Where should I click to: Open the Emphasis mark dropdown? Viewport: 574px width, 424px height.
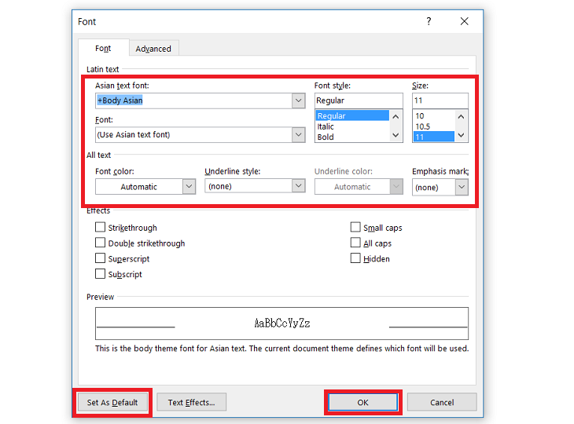coord(462,187)
